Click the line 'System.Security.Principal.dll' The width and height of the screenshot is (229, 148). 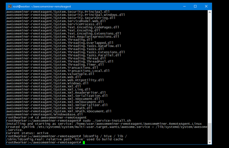(x=58, y=12)
